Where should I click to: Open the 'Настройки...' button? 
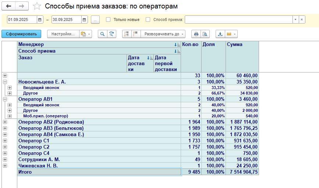(63, 34)
